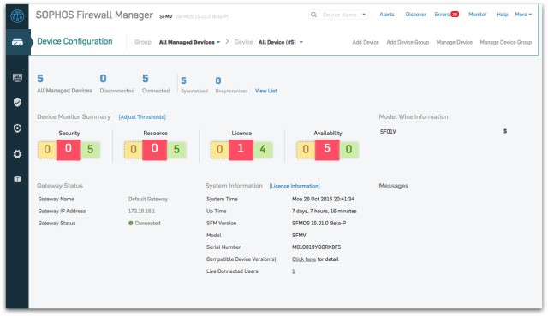Click the Messages panel heading
Viewport: 548px width, 316px height.
(x=394, y=186)
